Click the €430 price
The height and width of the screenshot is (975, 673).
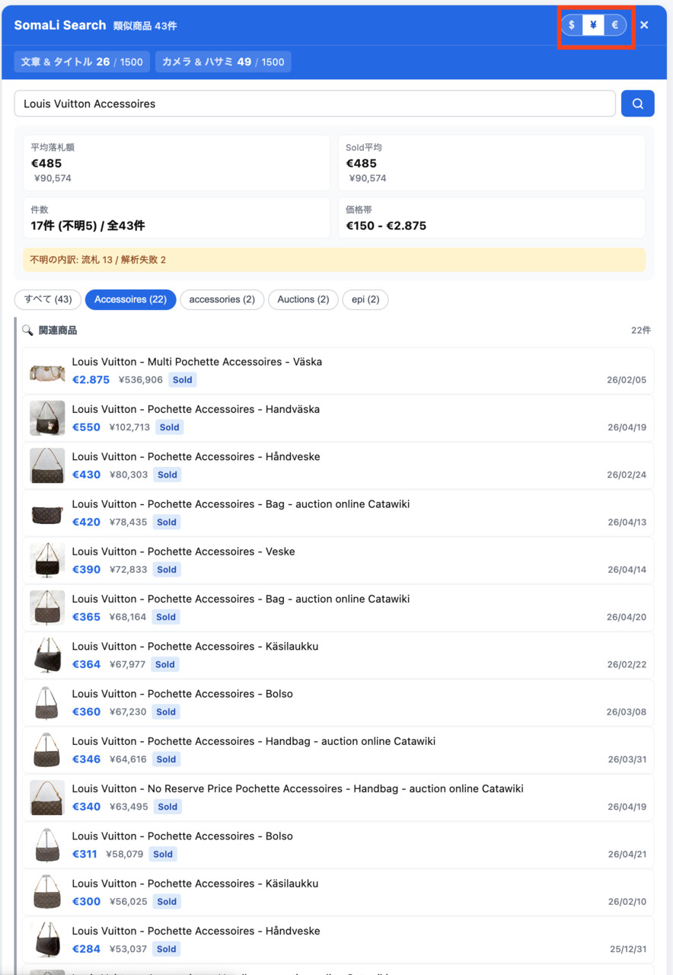pos(86,475)
